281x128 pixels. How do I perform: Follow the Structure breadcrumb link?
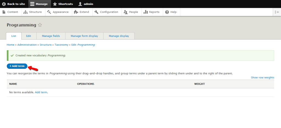46,45
